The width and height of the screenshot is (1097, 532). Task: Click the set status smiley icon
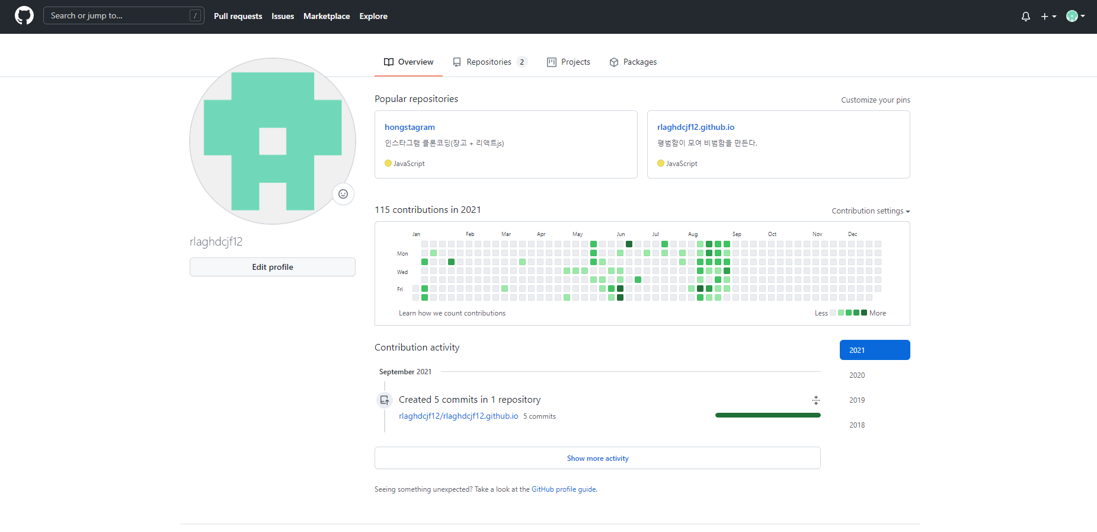(343, 194)
